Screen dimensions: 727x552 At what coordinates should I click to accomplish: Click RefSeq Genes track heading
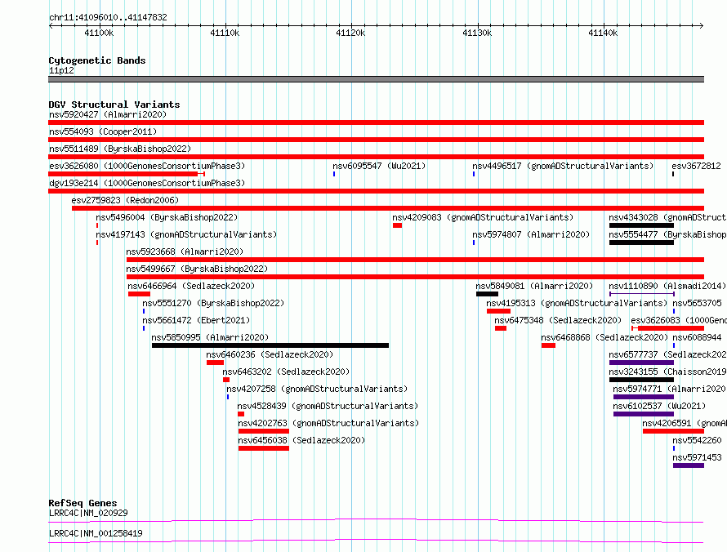(83, 503)
